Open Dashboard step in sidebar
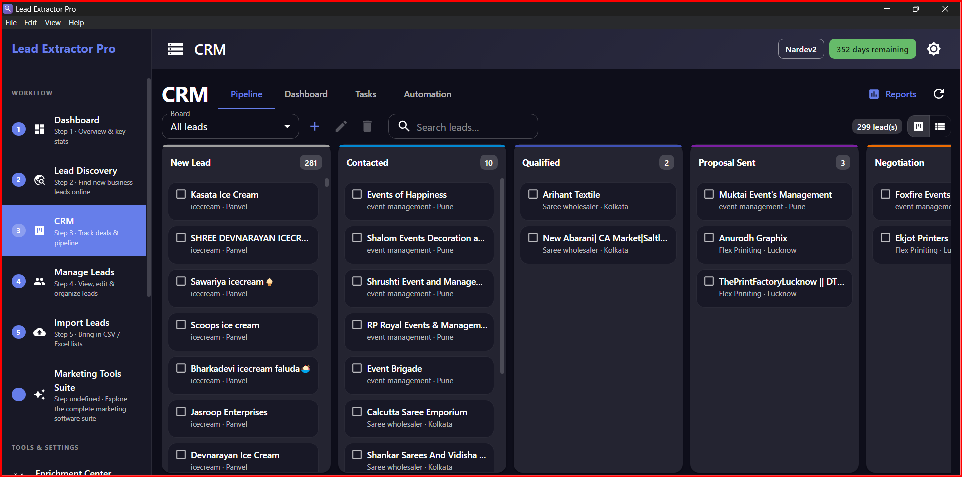This screenshot has height=477, width=962. tap(74, 130)
